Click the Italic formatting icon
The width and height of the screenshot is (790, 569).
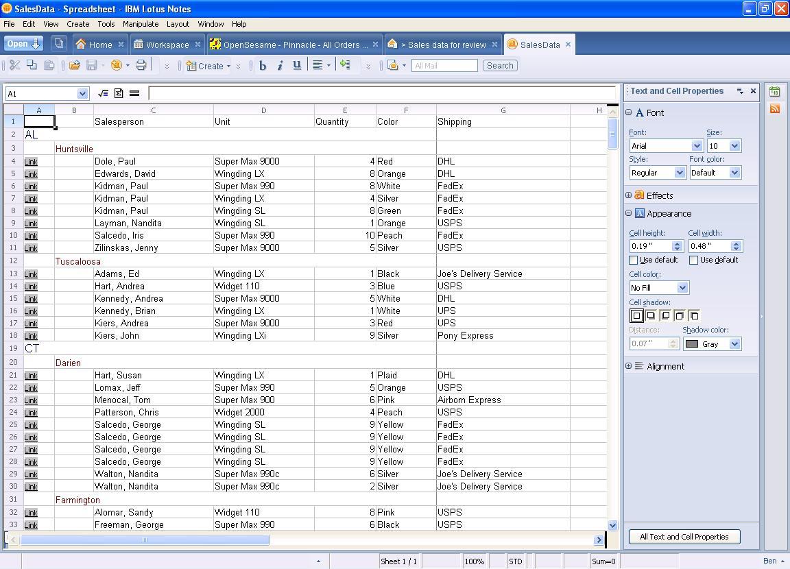tap(280, 66)
